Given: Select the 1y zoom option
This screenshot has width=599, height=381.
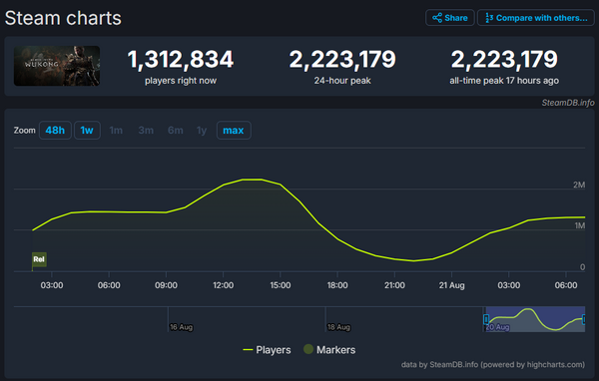Looking at the screenshot, I should click(x=202, y=131).
